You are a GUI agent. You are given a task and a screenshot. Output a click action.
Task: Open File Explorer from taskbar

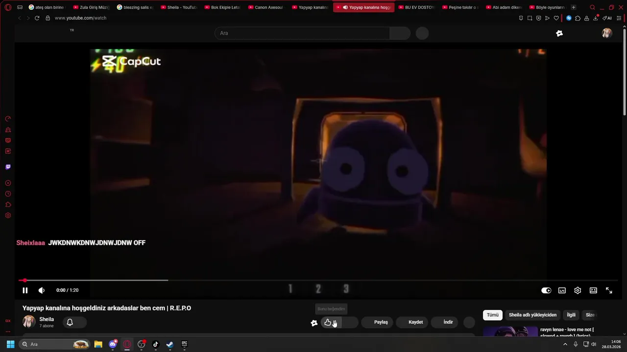(x=98, y=344)
